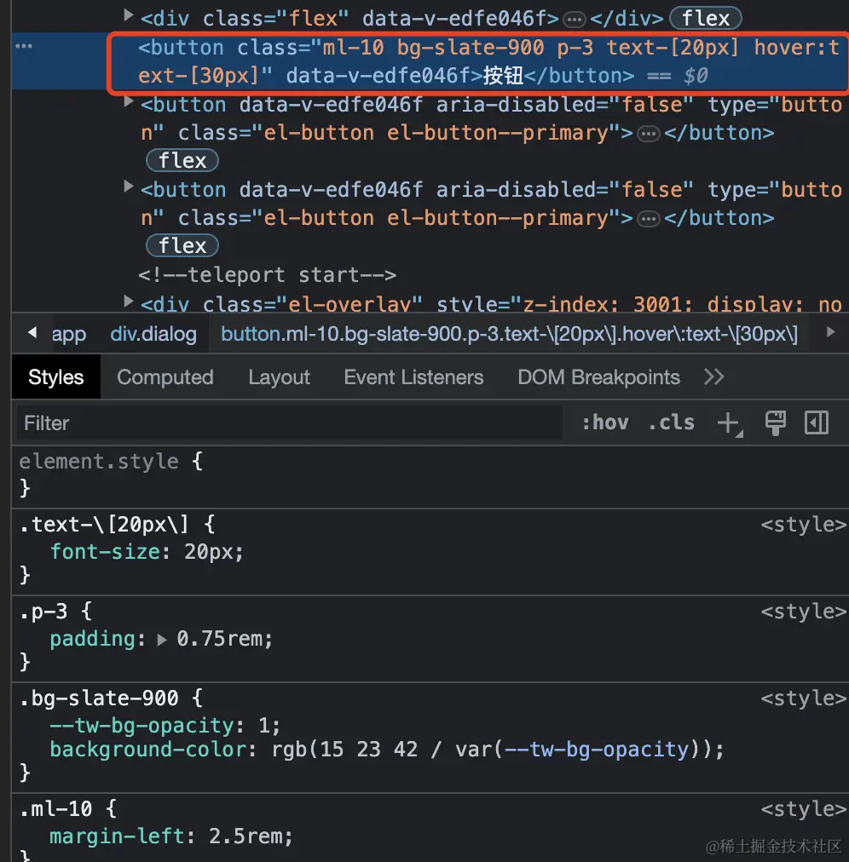Expand ellipsis in second el-button node
This screenshot has height=862, width=849.
click(648, 220)
